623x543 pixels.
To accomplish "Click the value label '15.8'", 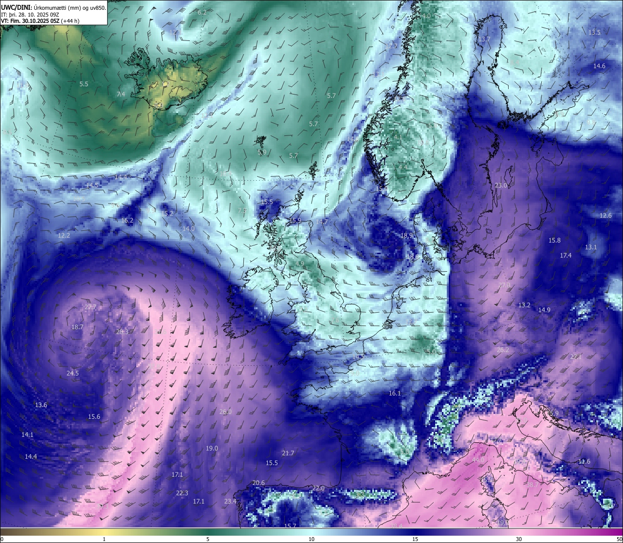I will [x=554, y=240].
